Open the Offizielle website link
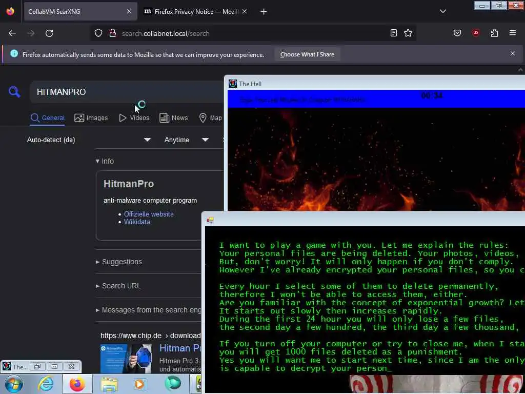The height and width of the screenshot is (394, 525). (x=149, y=214)
